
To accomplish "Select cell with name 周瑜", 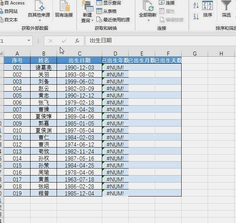I will coord(44,172).
